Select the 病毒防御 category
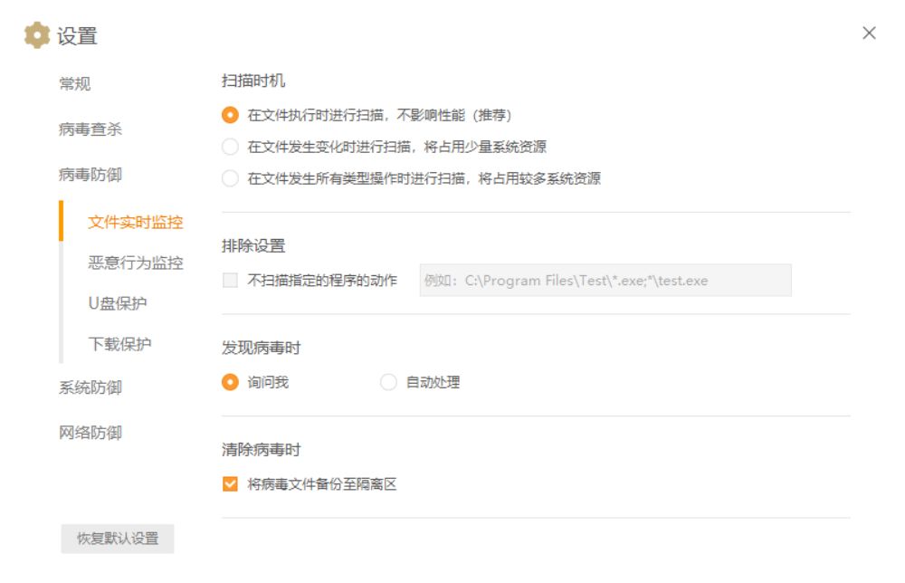The height and width of the screenshot is (583, 905). point(90,175)
